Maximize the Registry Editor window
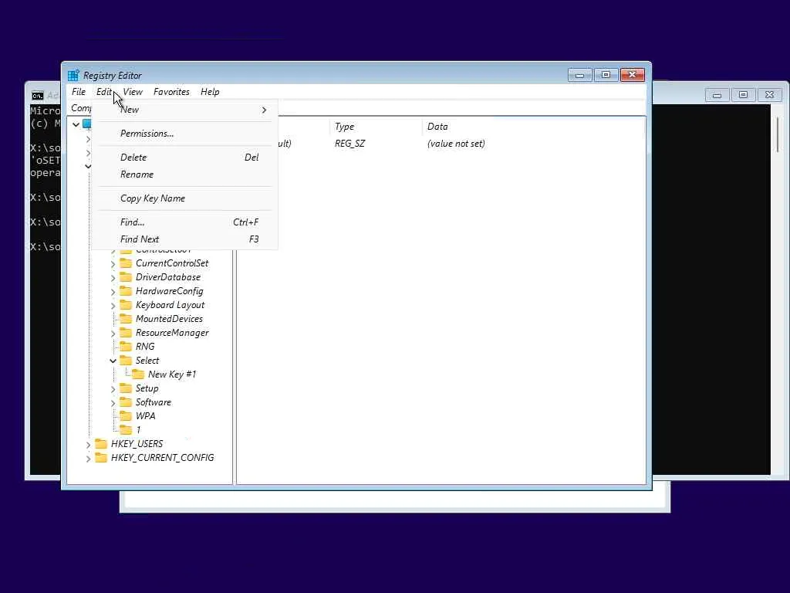 [606, 75]
